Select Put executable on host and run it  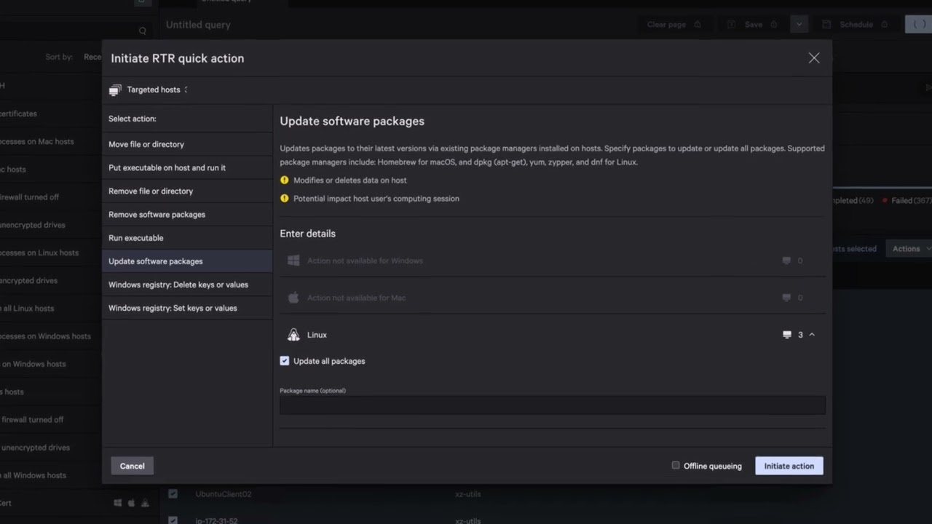[x=187, y=167]
